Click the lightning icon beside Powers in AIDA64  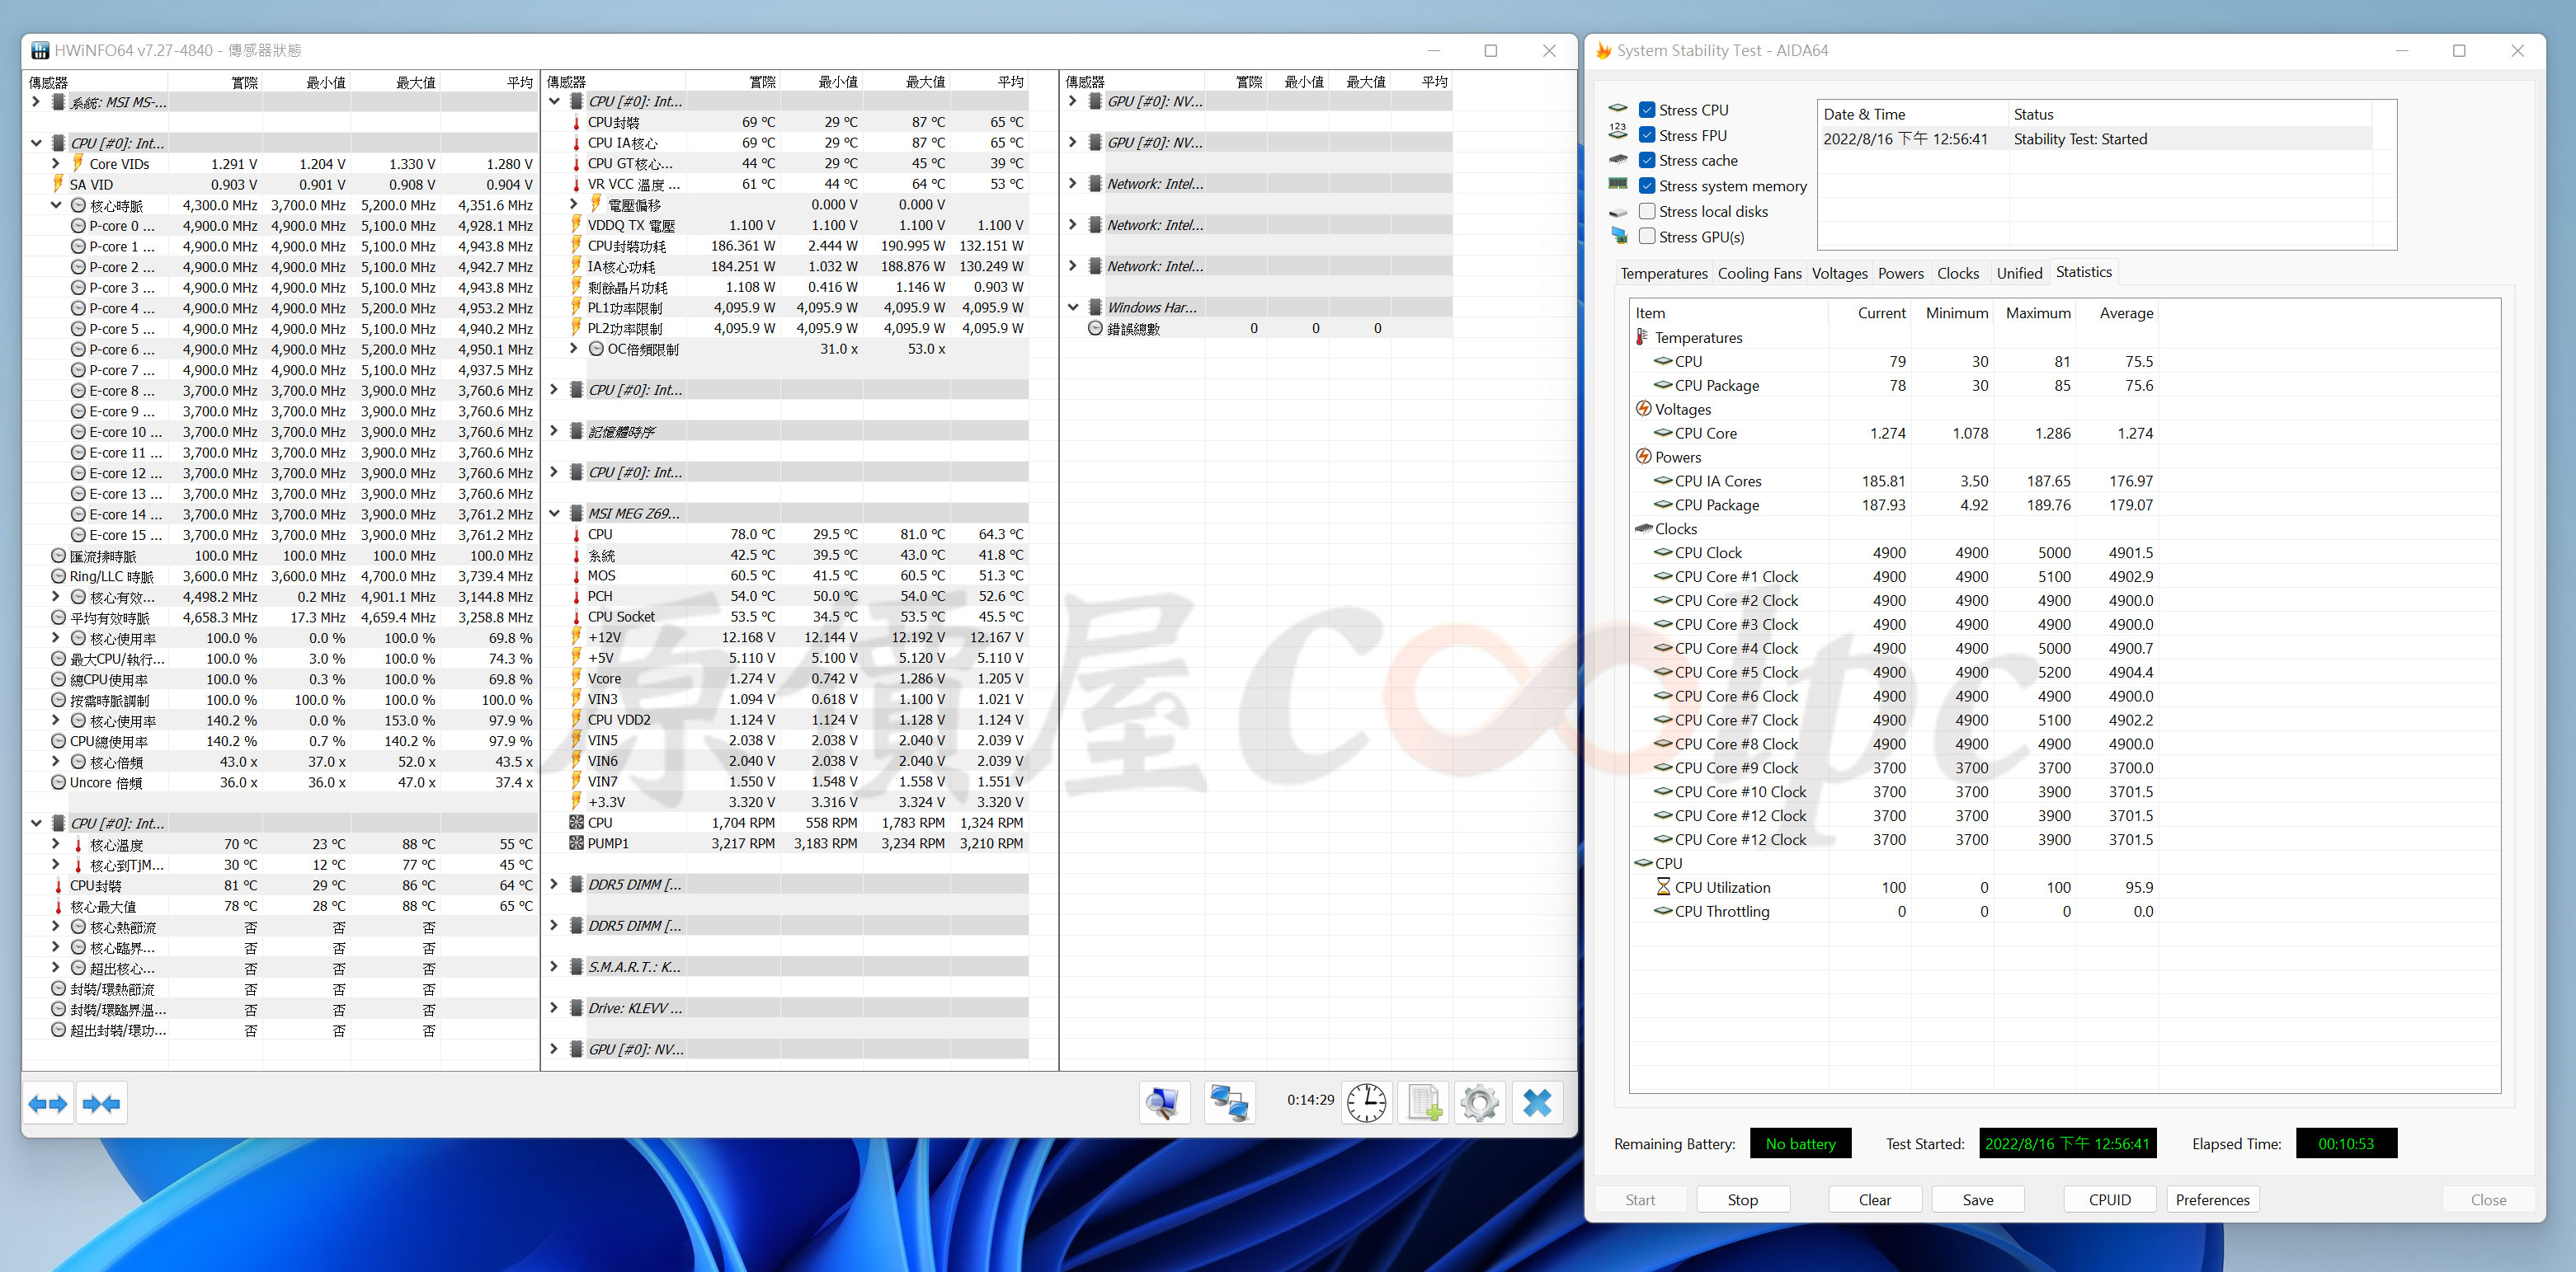pos(1643,457)
